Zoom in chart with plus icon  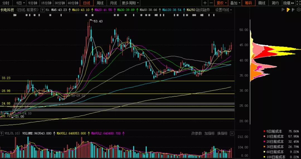(205, 3)
